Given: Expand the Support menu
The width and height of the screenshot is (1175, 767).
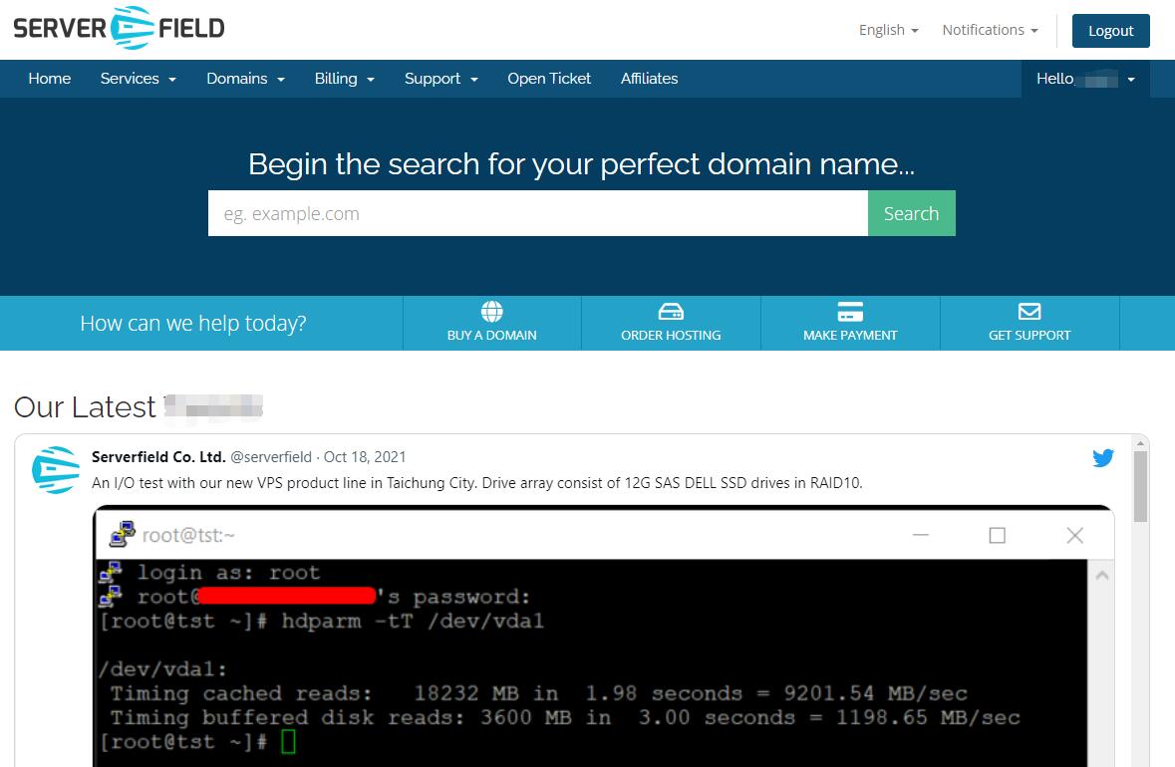Looking at the screenshot, I should tap(441, 79).
